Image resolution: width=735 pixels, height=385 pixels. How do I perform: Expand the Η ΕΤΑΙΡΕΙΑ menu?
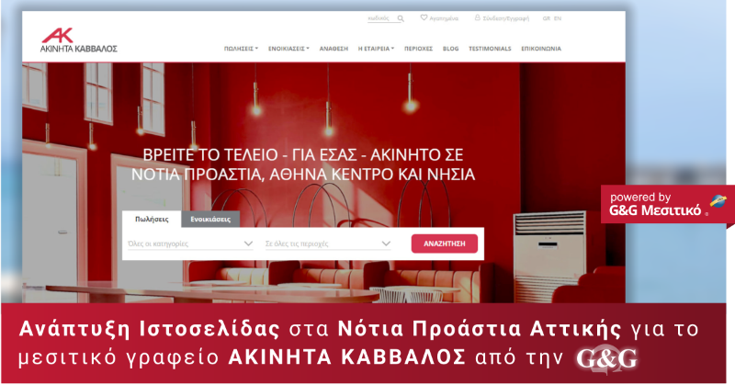pyautogui.click(x=376, y=49)
